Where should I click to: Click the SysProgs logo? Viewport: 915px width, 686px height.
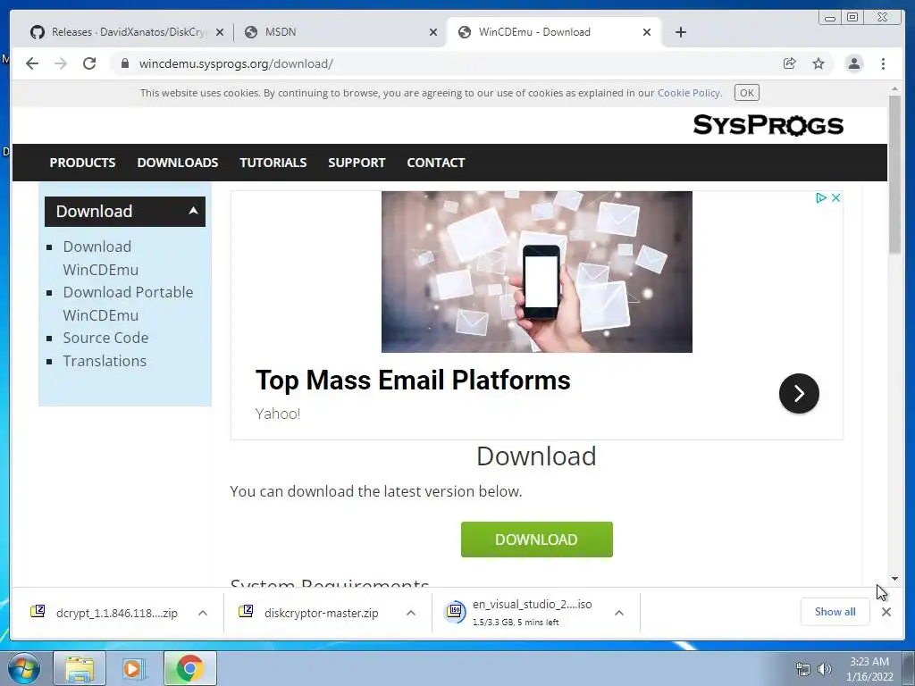tap(768, 125)
